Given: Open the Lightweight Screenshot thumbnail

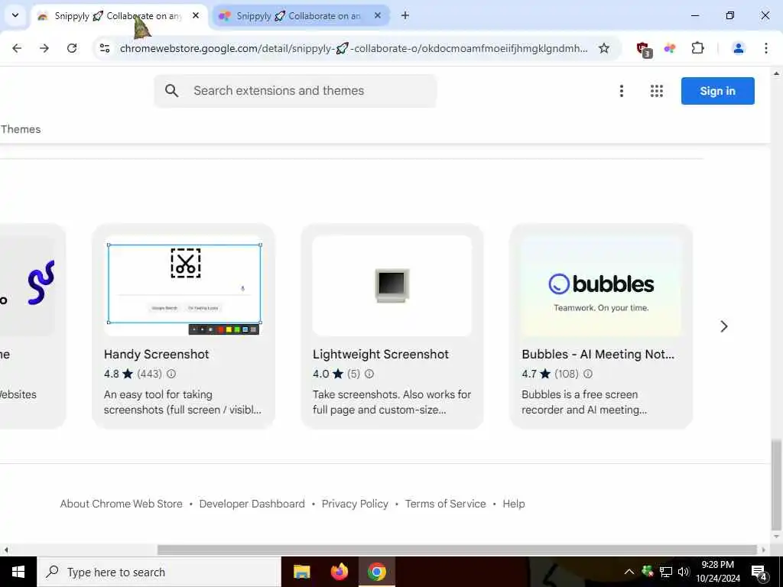Looking at the screenshot, I should (x=392, y=285).
